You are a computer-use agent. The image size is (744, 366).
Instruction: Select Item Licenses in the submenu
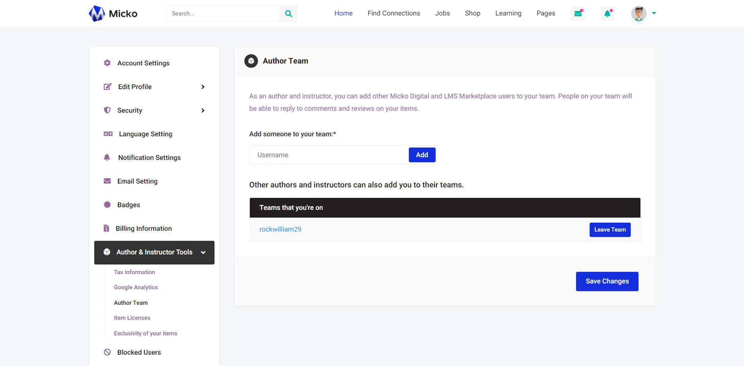(x=132, y=318)
